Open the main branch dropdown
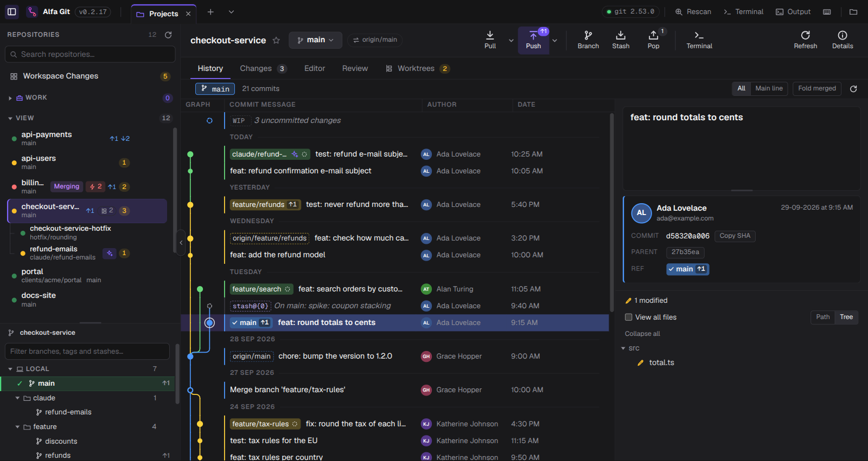This screenshot has width=868, height=461. [315, 40]
